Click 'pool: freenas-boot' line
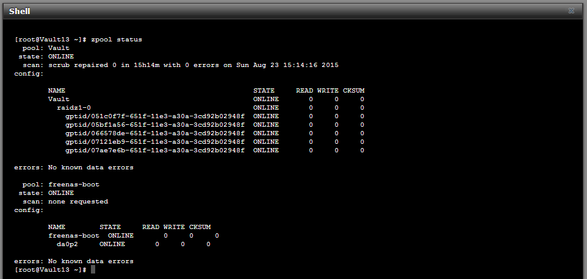 click(60, 185)
